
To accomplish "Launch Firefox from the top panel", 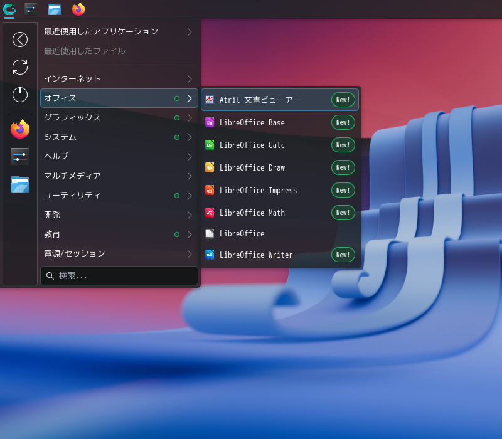I will pyautogui.click(x=78, y=9).
